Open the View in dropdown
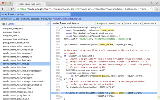 pos(137,23)
